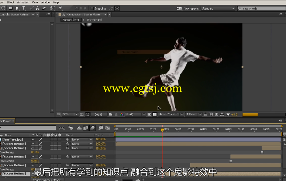Select the Eraser tool

click(x=44, y=8)
